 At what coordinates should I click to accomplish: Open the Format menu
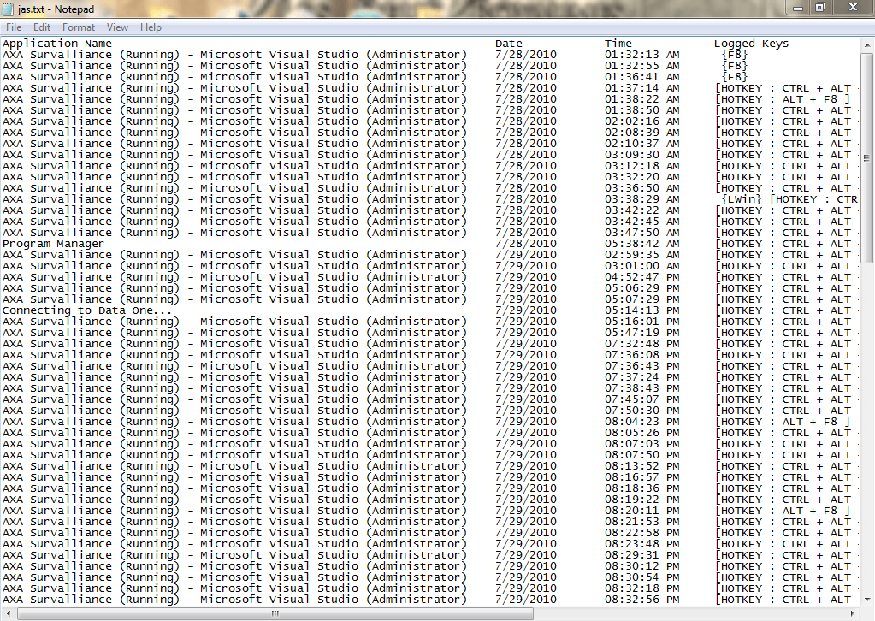(79, 27)
